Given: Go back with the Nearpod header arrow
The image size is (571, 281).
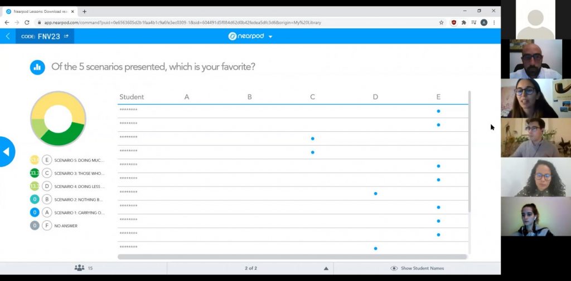Looking at the screenshot, I should click(x=8, y=36).
